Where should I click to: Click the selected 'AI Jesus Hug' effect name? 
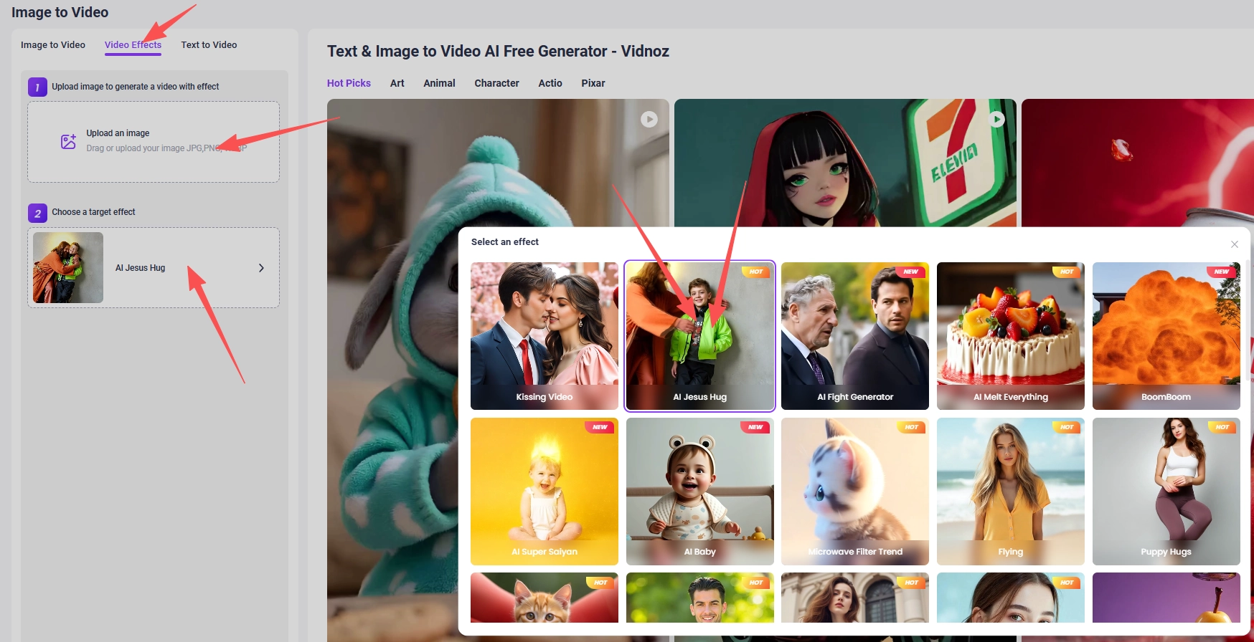coord(140,268)
